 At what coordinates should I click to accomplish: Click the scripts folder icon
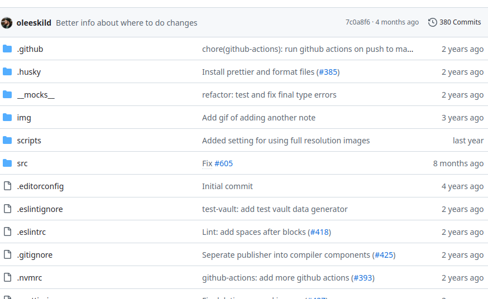click(7, 141)
